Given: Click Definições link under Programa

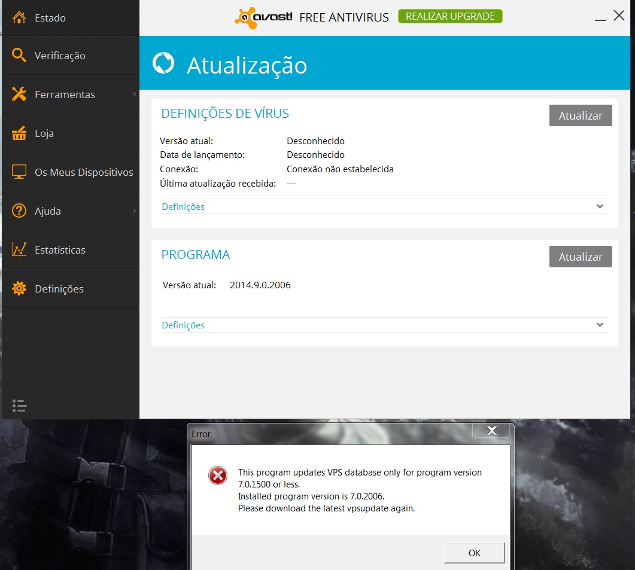Looking at the screenshot, I should tap(183, 325).
